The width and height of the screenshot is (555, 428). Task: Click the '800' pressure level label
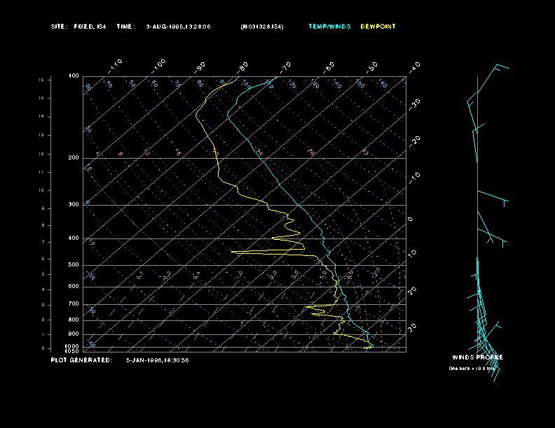(74, 320)
